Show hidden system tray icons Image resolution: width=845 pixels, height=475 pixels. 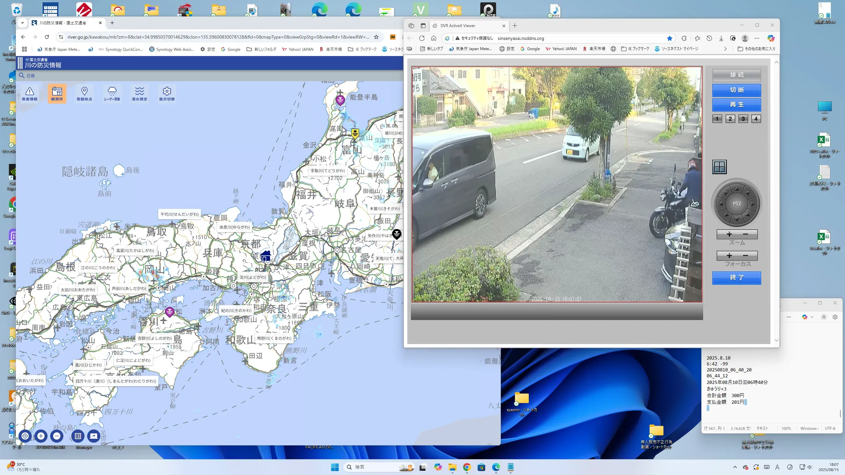pyautogui.click(x=735, y=467)
